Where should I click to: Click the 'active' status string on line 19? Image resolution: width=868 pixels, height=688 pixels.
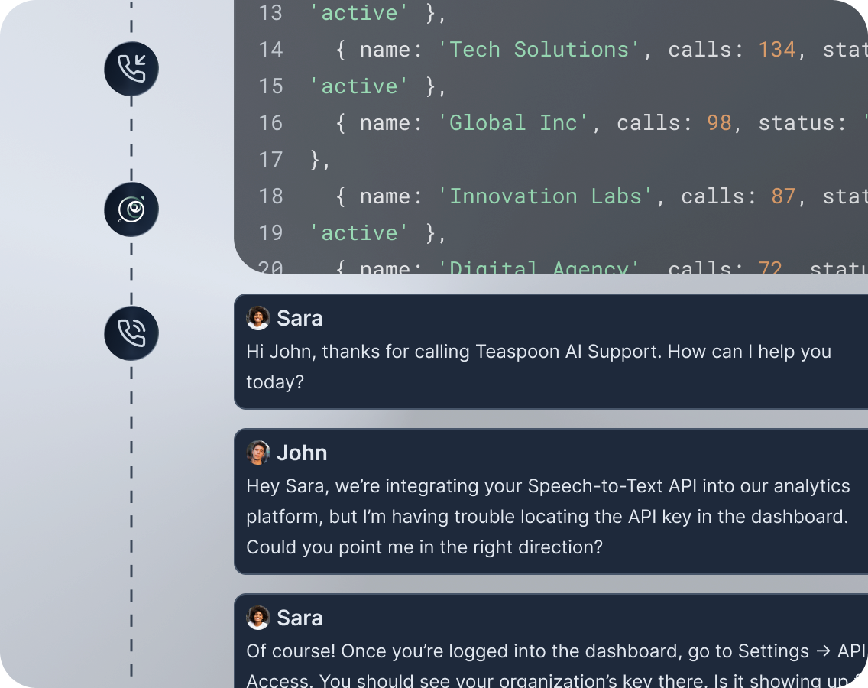coord(358,232)
